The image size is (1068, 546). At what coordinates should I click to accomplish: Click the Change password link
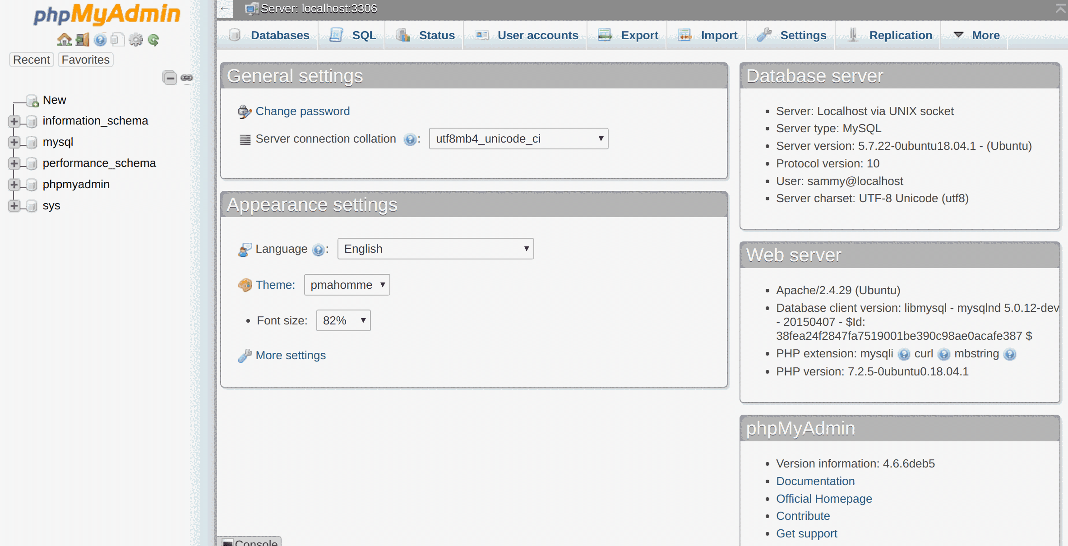coord(302,111)
